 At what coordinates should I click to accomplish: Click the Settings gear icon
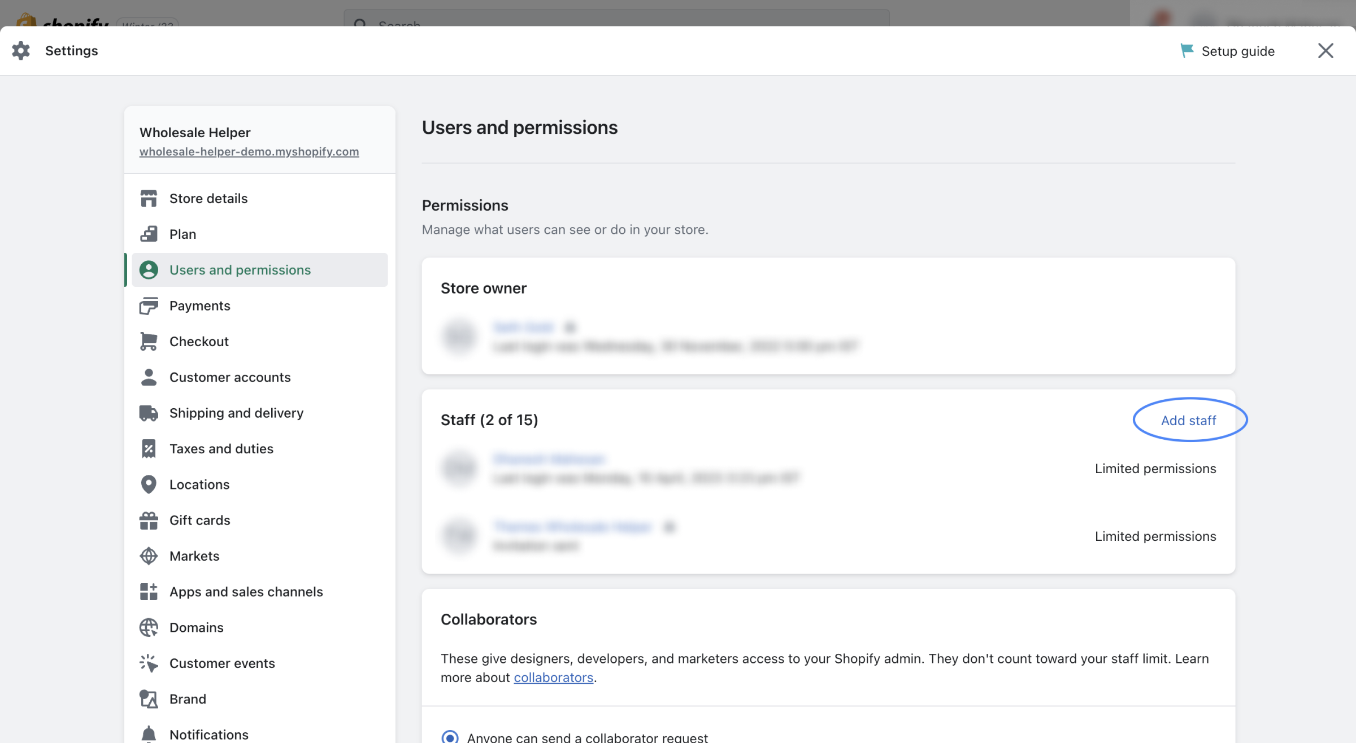point(21,51)
